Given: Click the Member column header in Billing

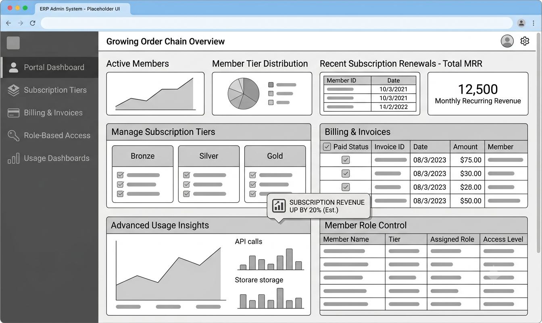Looking at the screenshot, I should click(506, 147).
